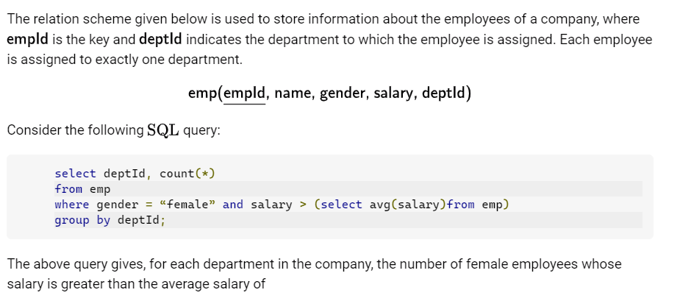
Task: Click the salary attribute in the emp scheme
Action: point(396,93)
